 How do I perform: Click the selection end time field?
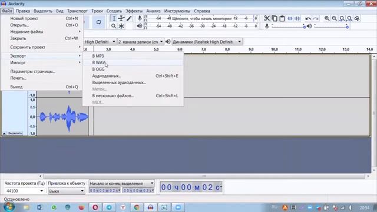point(138,191)
